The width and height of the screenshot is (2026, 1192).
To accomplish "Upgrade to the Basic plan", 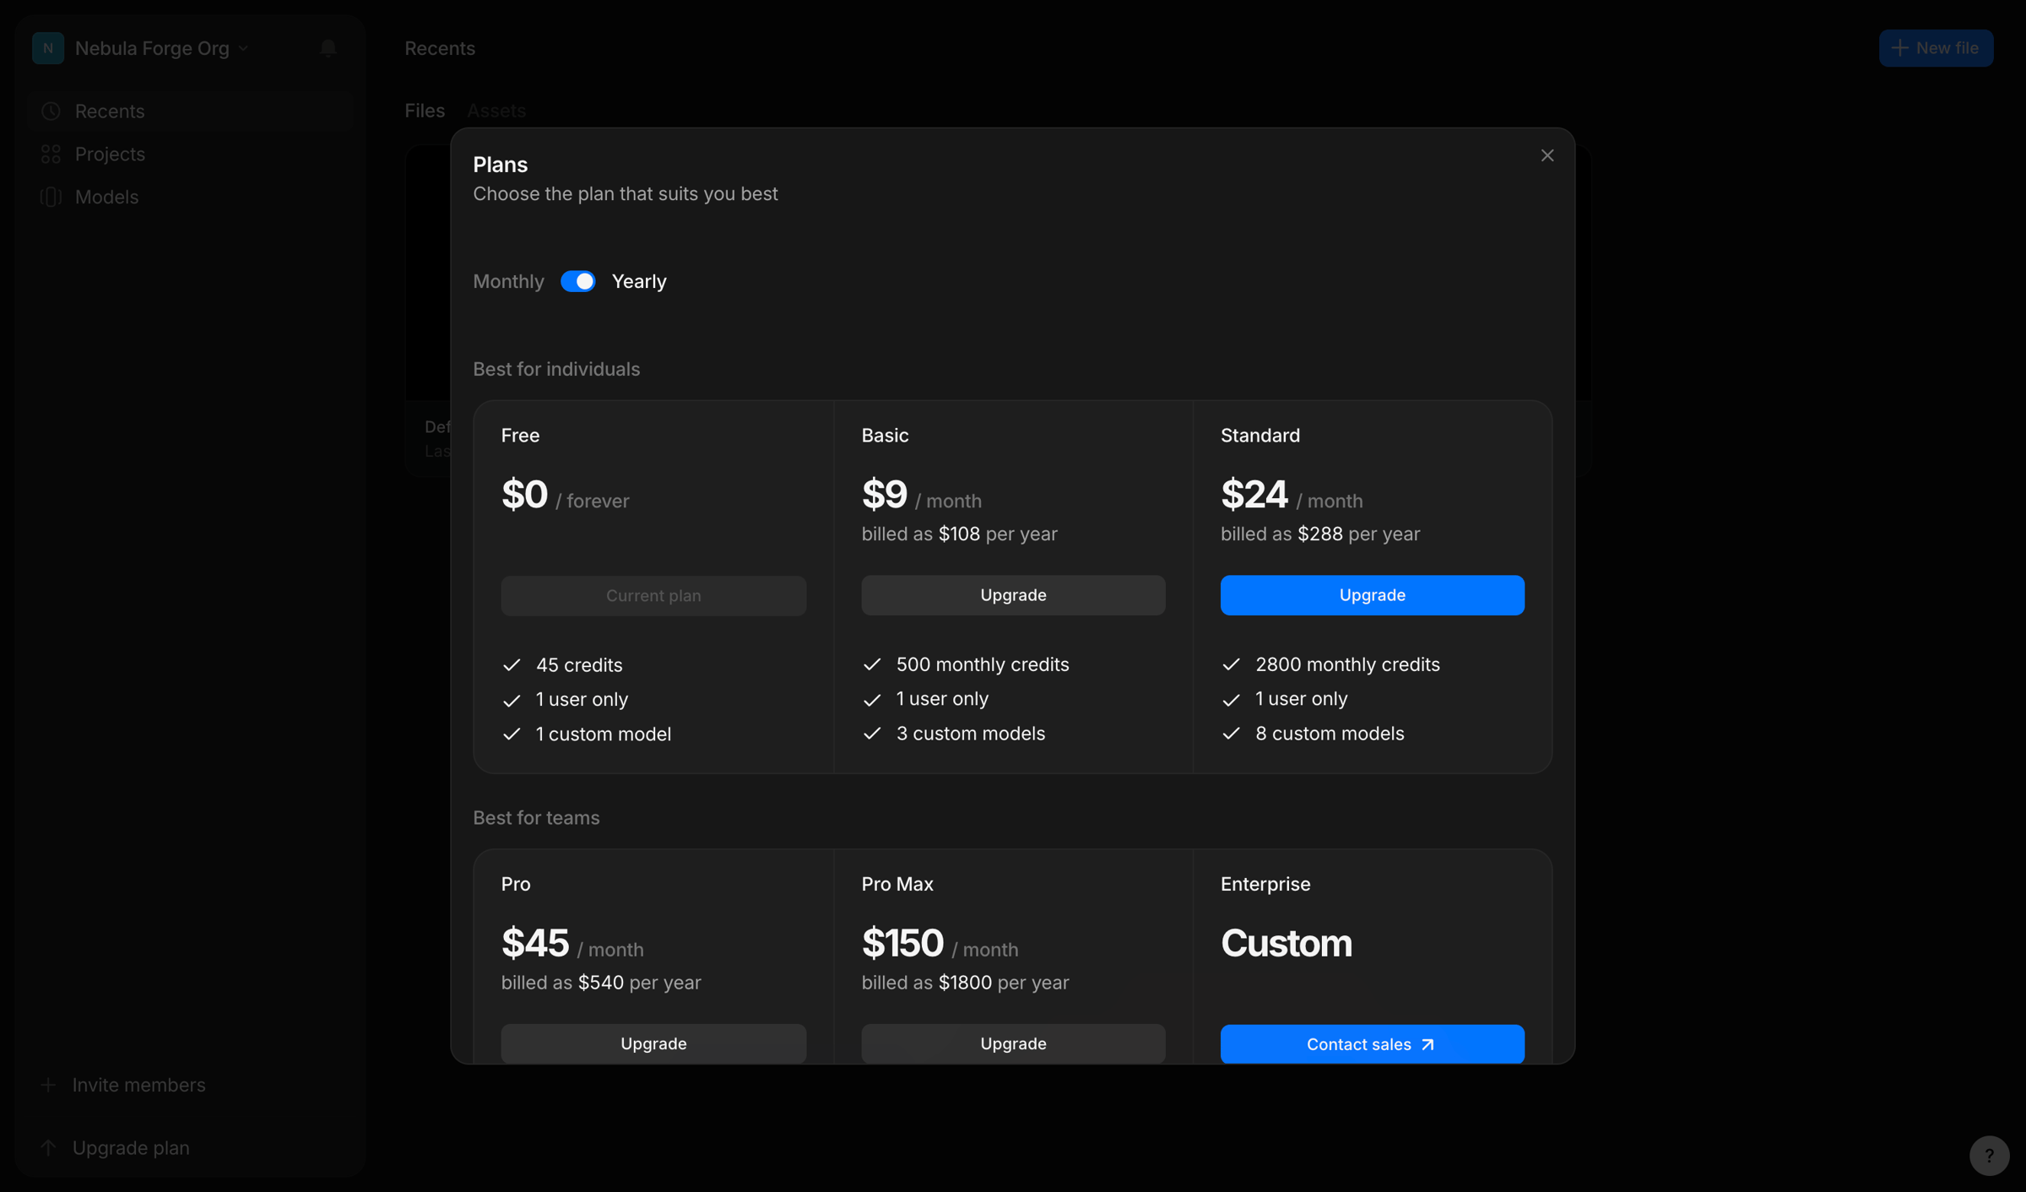I will point(1013,595).
